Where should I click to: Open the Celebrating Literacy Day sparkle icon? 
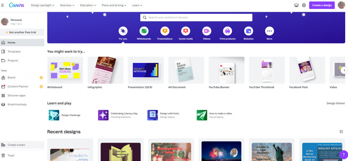coord(103,115)
